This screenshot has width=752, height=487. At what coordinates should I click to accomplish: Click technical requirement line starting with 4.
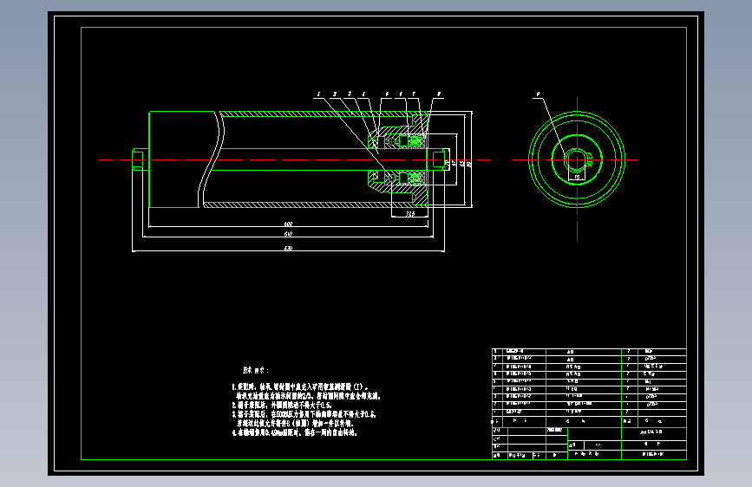tap(295, 432)
